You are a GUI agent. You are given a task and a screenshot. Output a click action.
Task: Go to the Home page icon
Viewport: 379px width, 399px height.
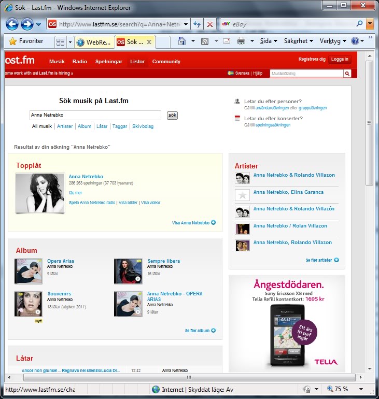tap(182, 41)
